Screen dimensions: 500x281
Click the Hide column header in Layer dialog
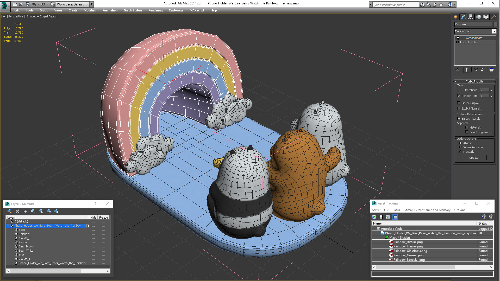[93, 217]
